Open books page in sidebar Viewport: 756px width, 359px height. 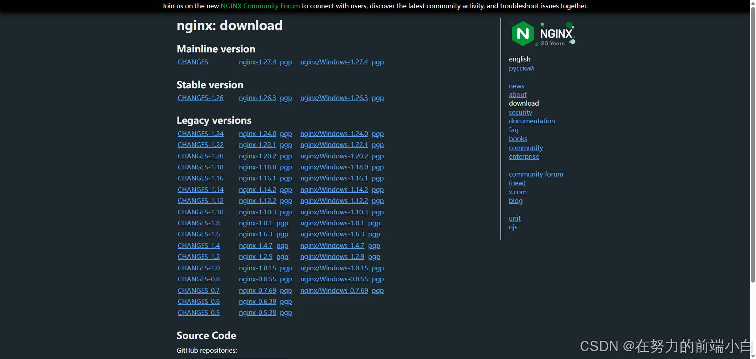(518, 139)
